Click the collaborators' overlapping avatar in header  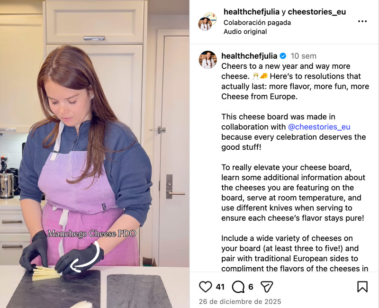(207, 21)
